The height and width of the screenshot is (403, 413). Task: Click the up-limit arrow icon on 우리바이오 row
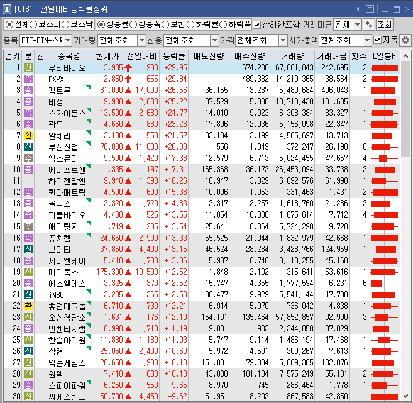128,68
